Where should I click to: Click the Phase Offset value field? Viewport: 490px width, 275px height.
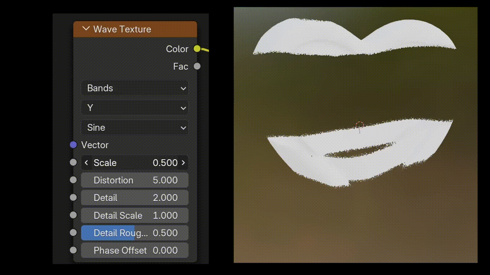(135, 251)
